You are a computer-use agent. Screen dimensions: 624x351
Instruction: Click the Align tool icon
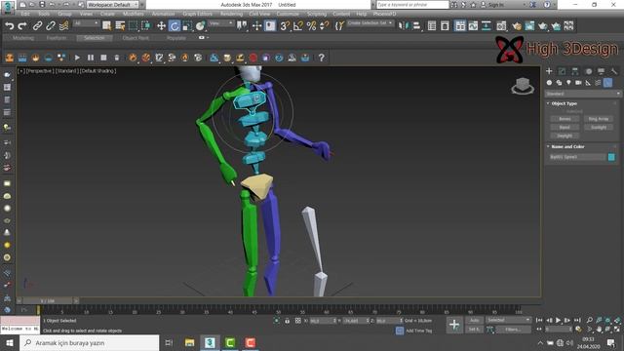click(416, 26)
